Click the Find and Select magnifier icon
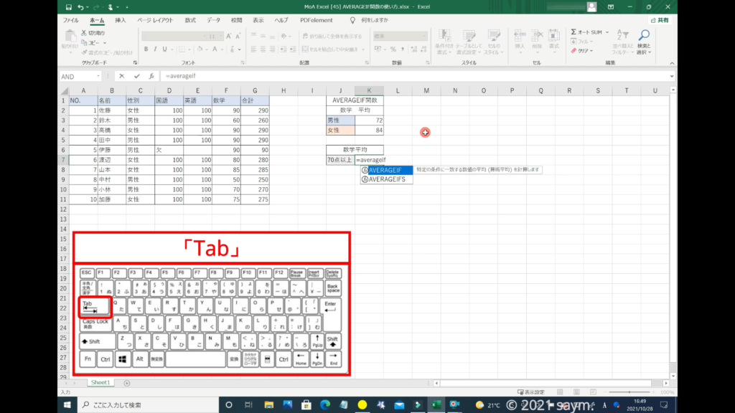This screenshot has width=735, height=413. (644, 36)
